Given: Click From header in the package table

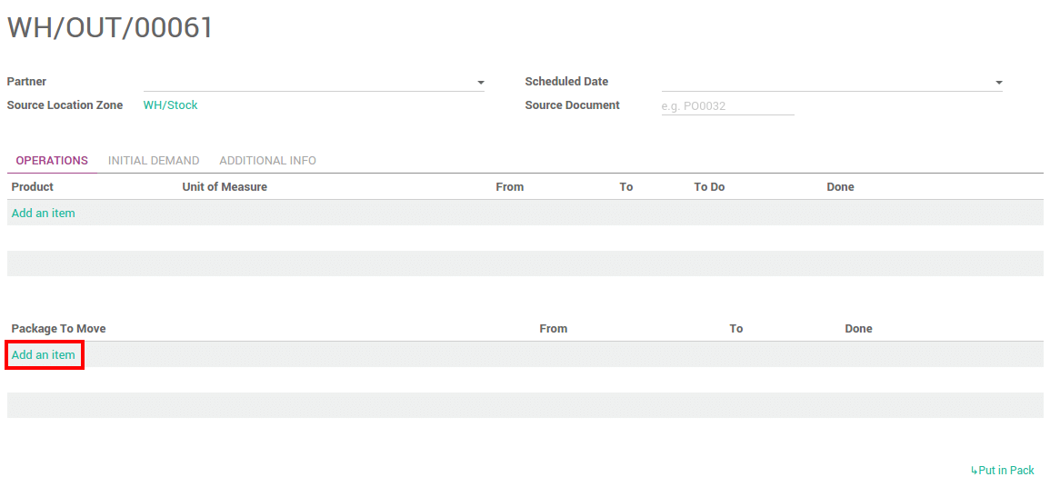Looking at the screenshot, I should coord(554,329).
